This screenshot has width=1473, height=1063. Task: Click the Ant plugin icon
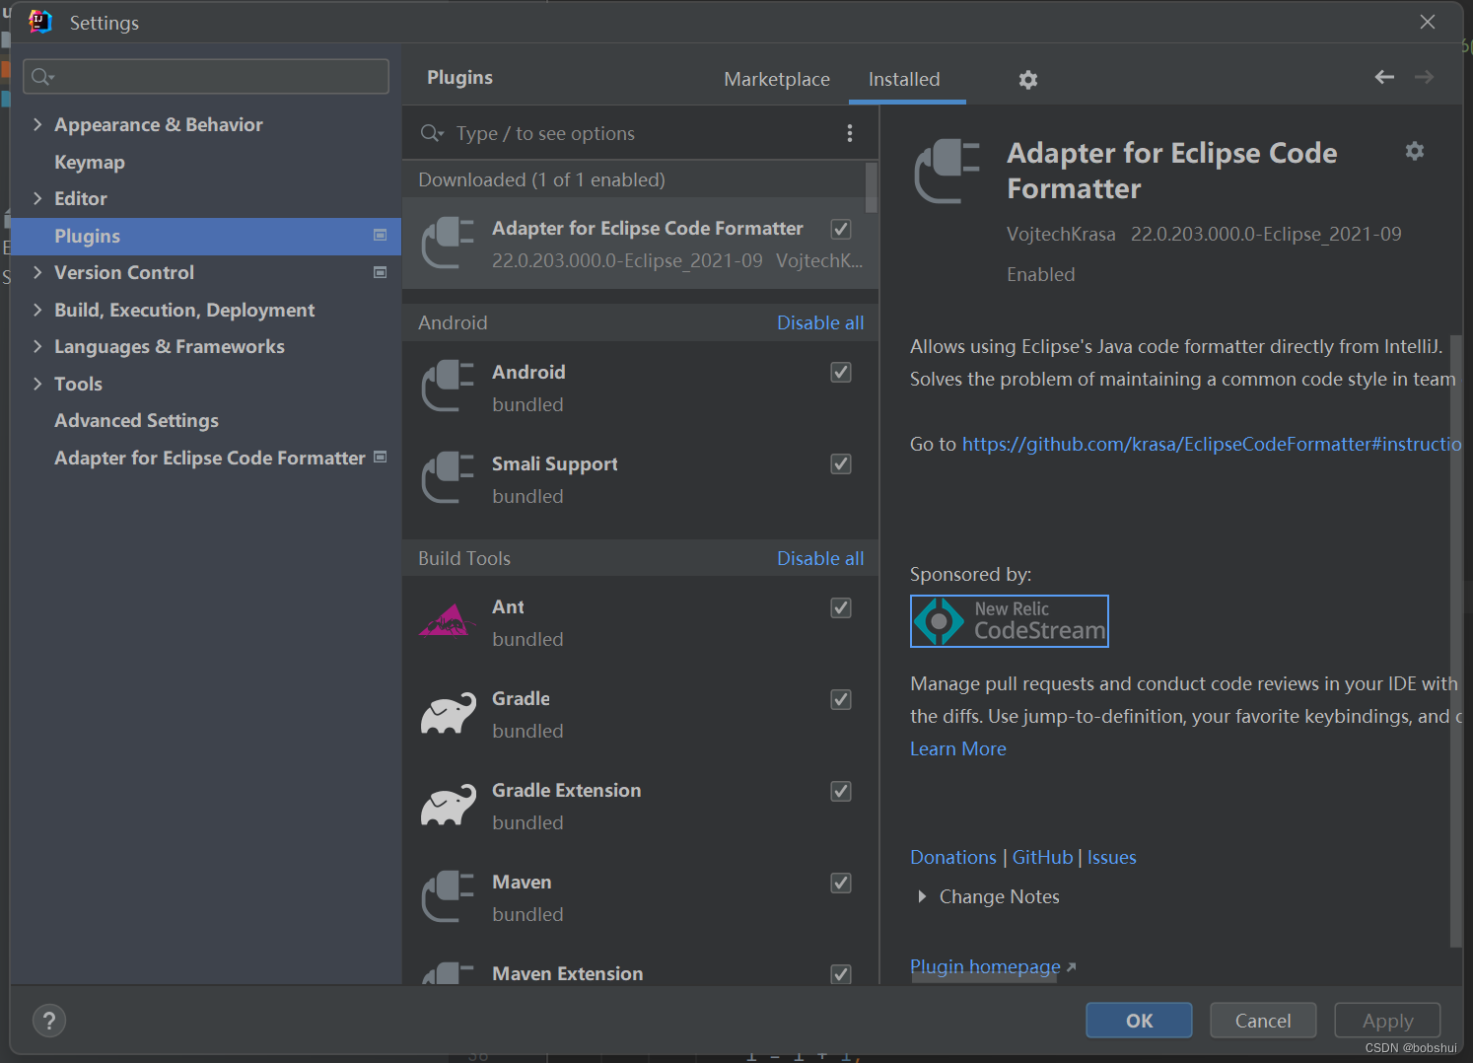coord(448,621)
